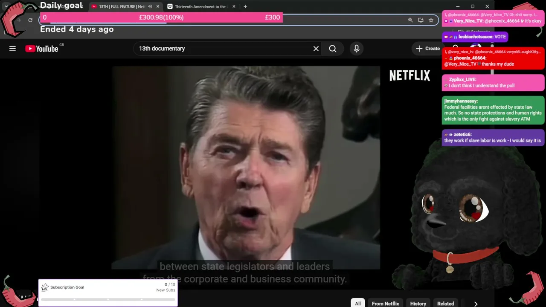Click the lesbianhotsauce 'VOTE' chat message
Image resolution: width=546 pixels, height=307 pixels.
pyautogui.click(x=475, y=37)
